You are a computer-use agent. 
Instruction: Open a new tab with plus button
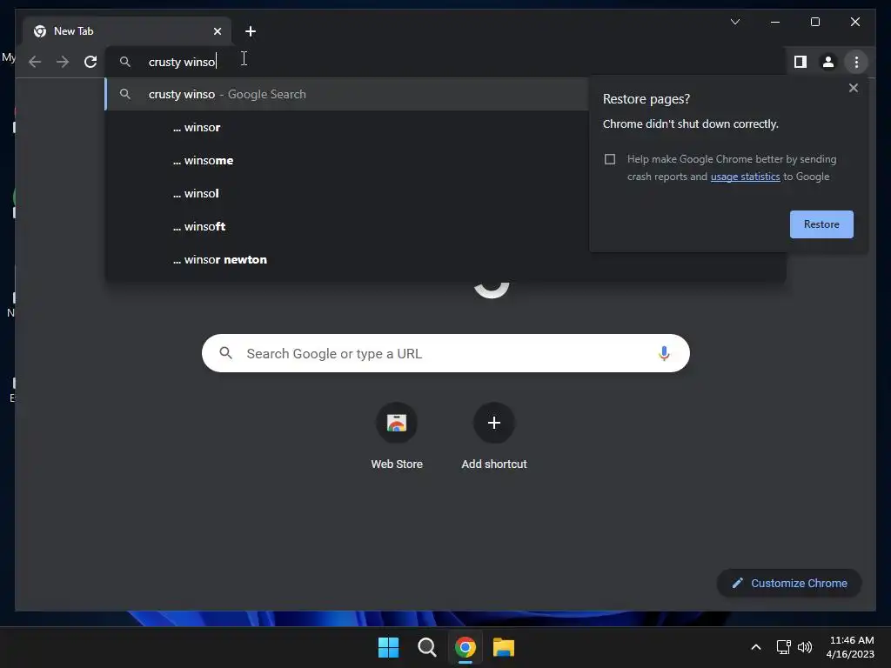251,31
